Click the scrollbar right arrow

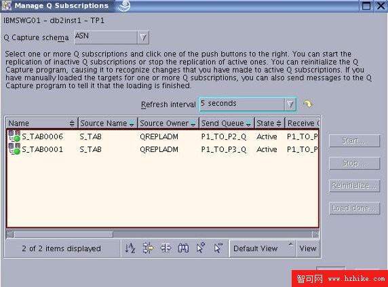coord(315,234)
